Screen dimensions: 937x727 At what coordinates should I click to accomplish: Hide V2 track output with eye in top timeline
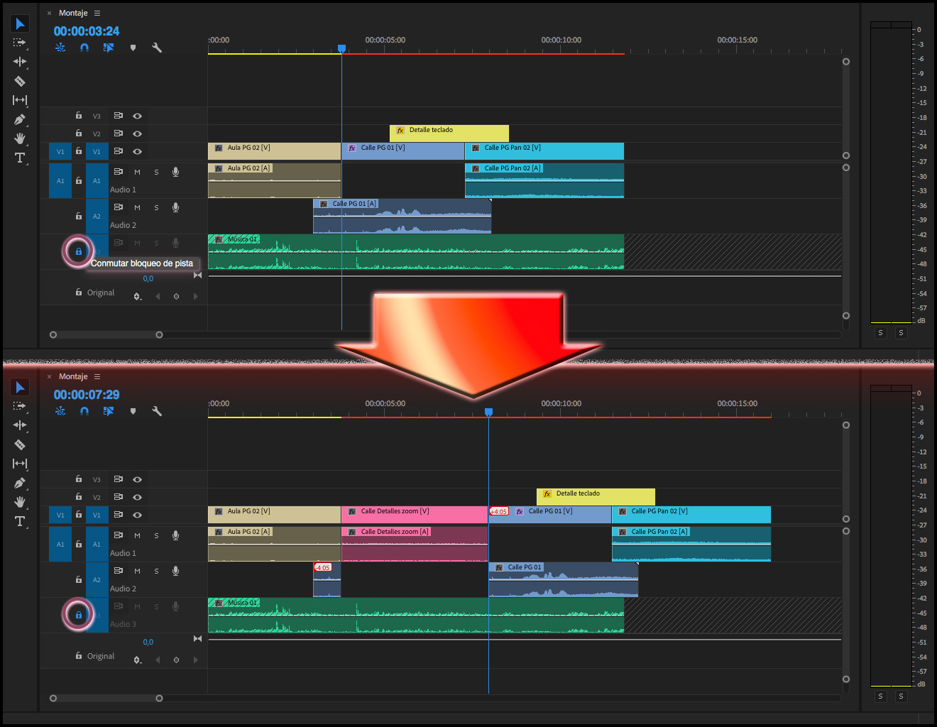tap(137, 133)
